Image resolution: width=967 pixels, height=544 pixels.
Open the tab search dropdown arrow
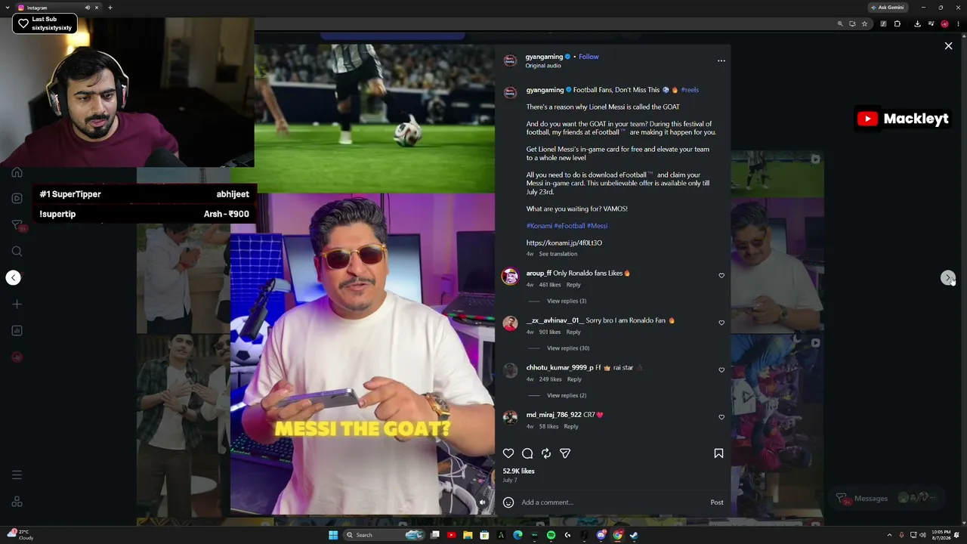point(7,8)
